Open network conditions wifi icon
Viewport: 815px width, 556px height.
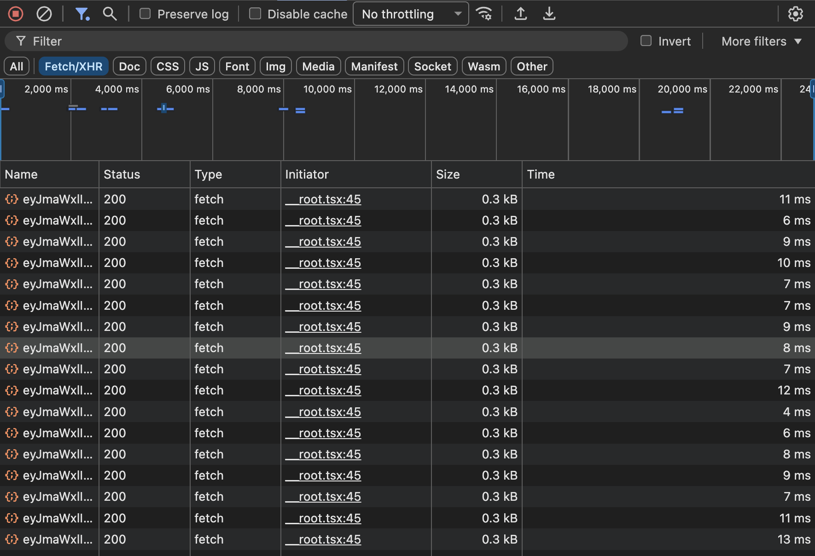[x=484, y=14]
